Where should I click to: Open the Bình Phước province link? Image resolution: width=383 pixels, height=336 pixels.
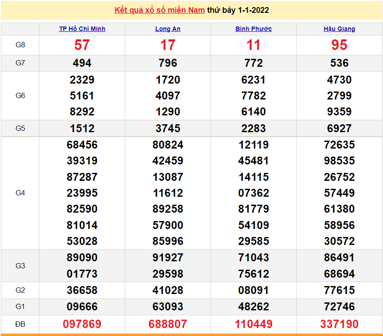tap(253, 29)
